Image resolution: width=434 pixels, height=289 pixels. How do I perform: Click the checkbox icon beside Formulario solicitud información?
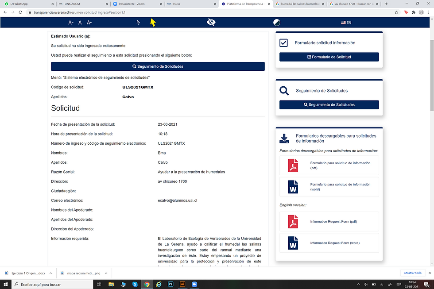pos(283,43)
